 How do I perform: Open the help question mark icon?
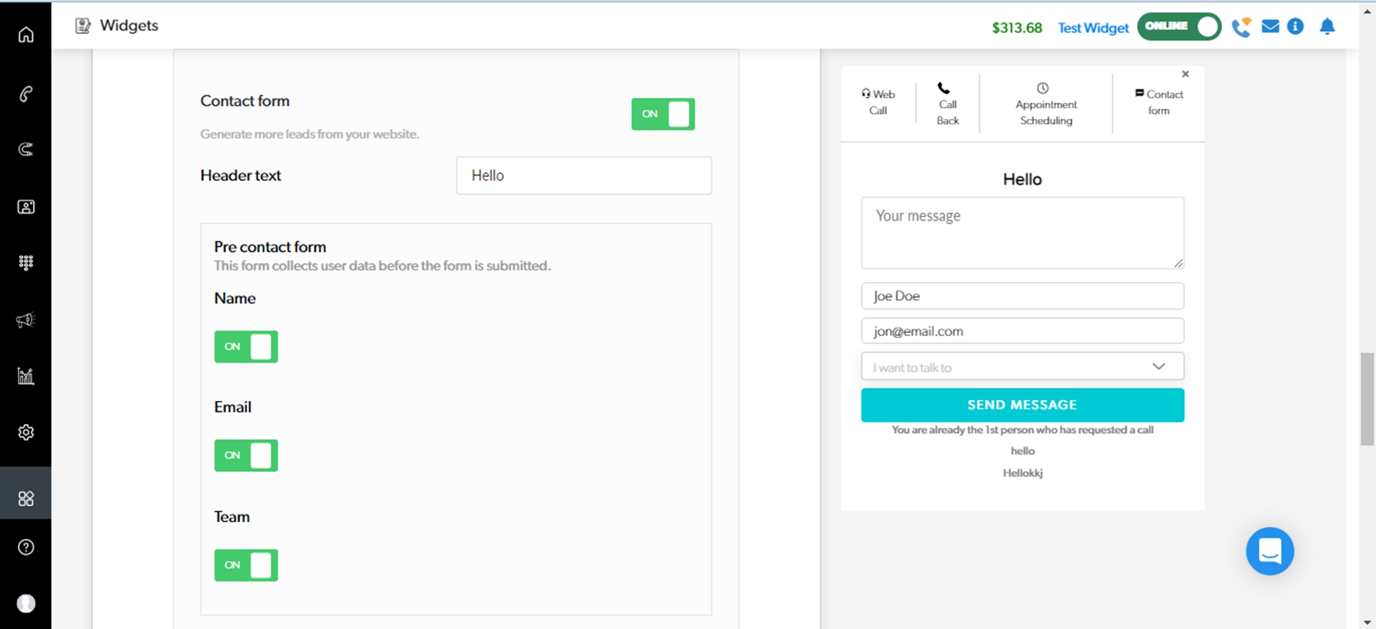click(x=26, y=547)
